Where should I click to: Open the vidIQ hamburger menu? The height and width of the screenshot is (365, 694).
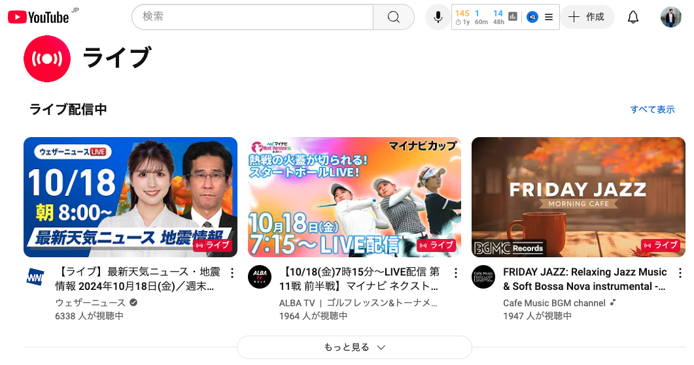pos(549,17)
